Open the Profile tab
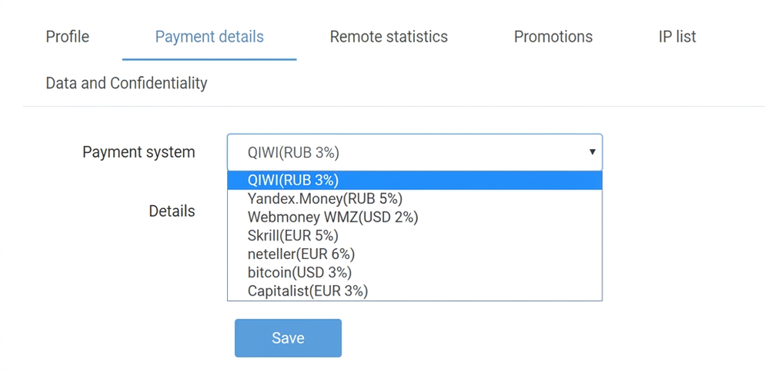 pyautogui.click(x=67, y=37)
